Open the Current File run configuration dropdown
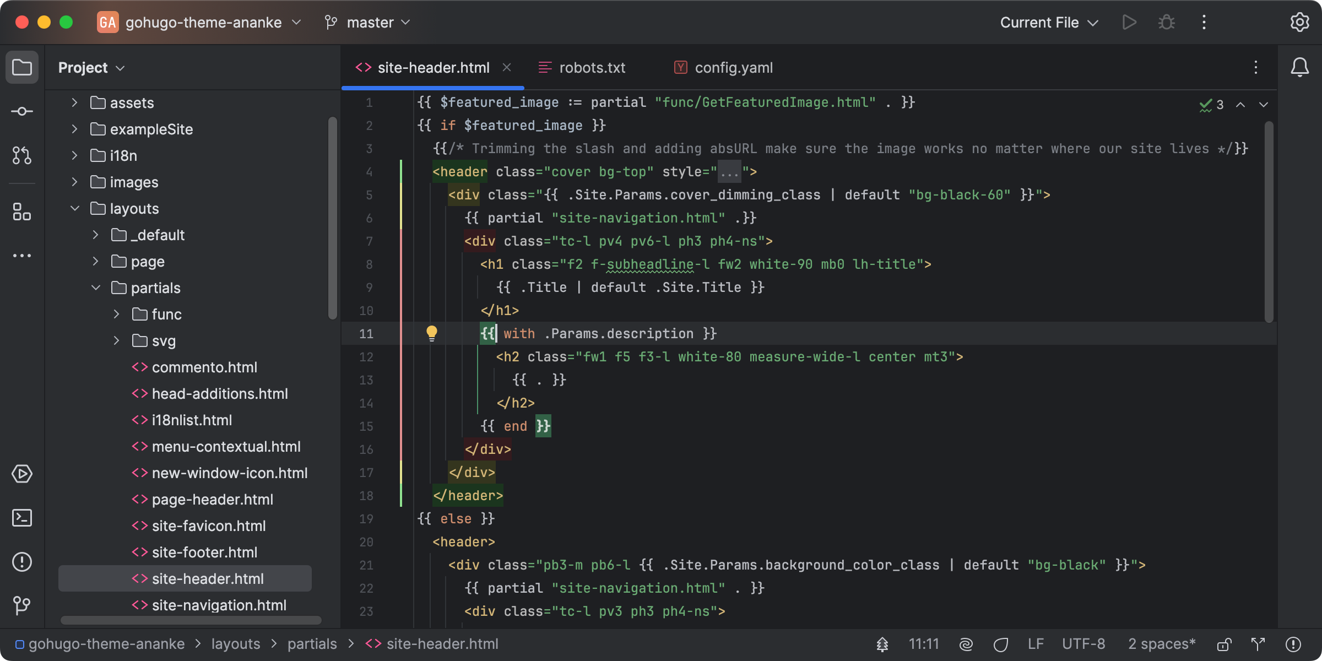The width and height of the screenshot is (1322, 661). (x=1049, y=22)
